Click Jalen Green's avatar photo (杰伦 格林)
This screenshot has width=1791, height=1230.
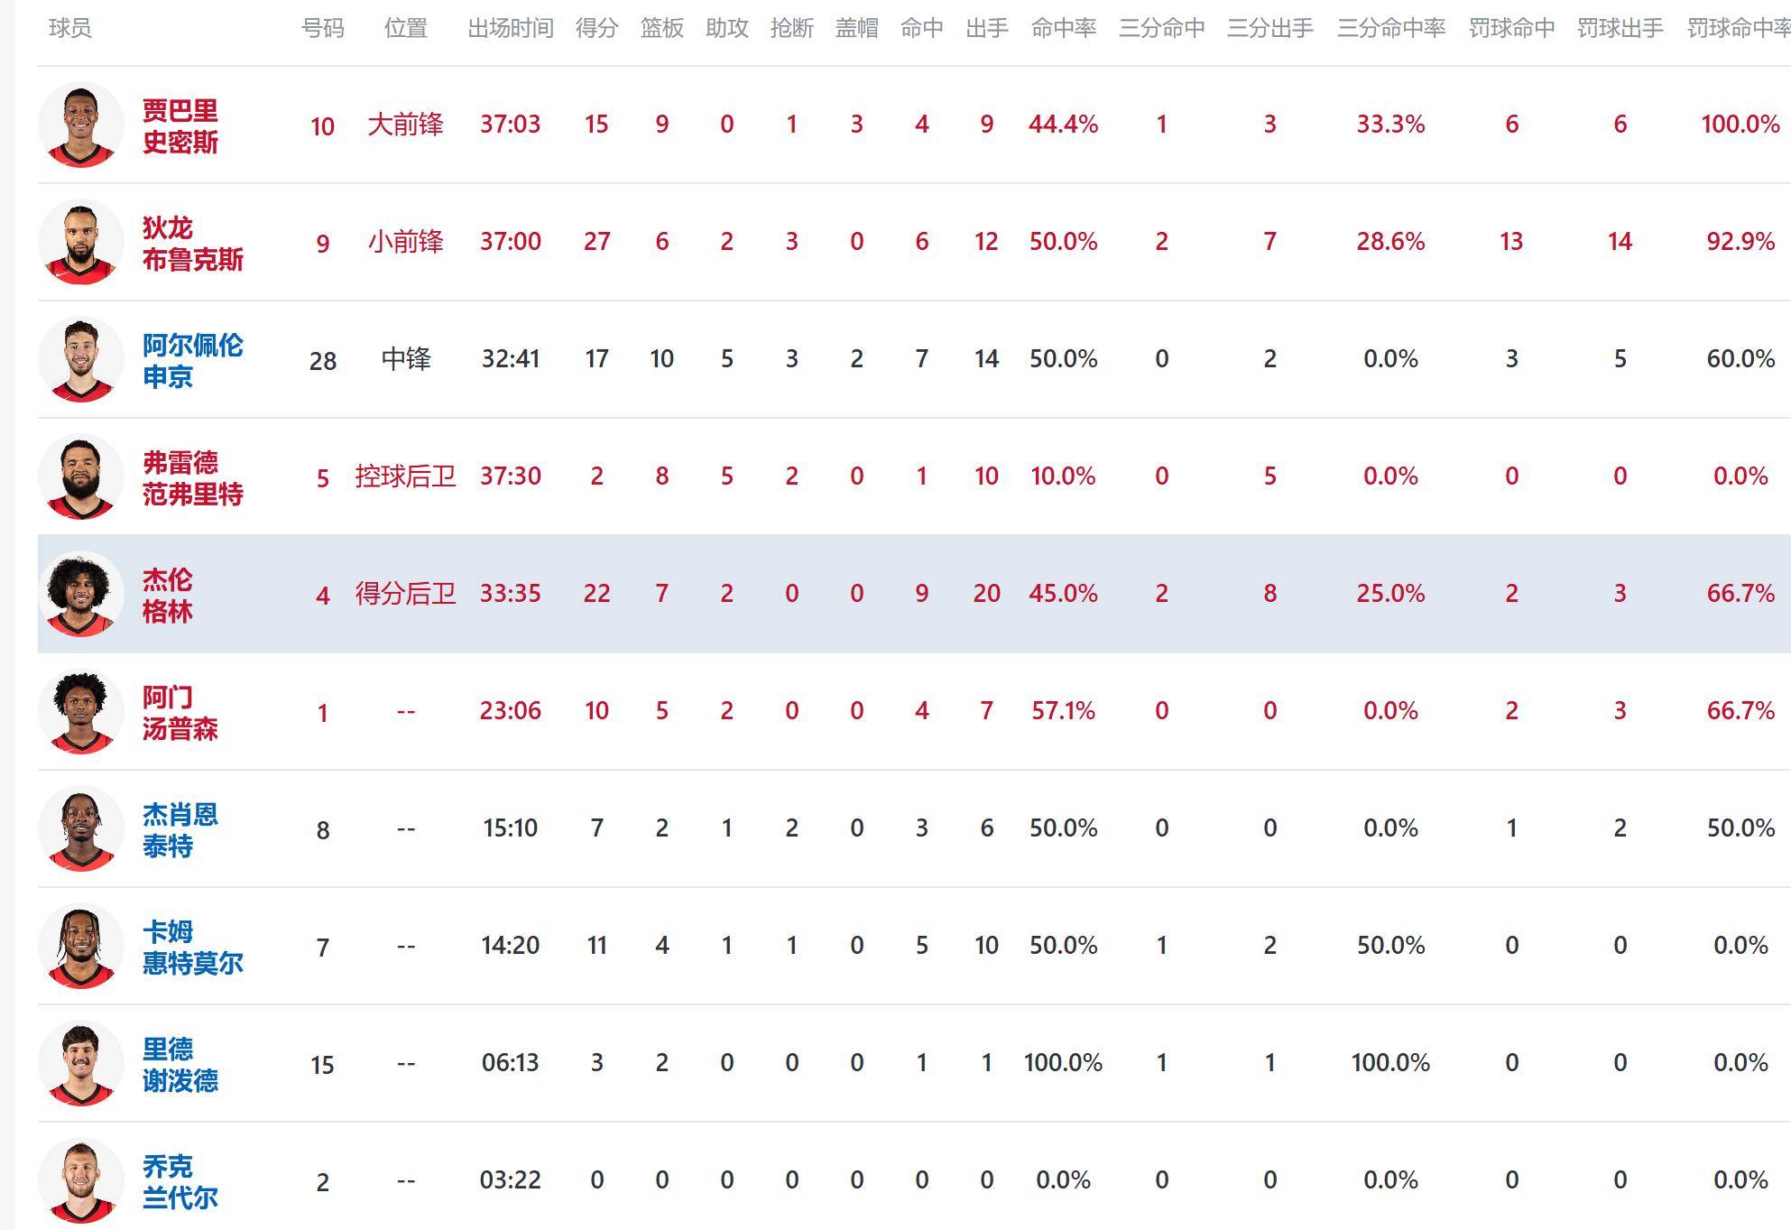coord(81,594)
